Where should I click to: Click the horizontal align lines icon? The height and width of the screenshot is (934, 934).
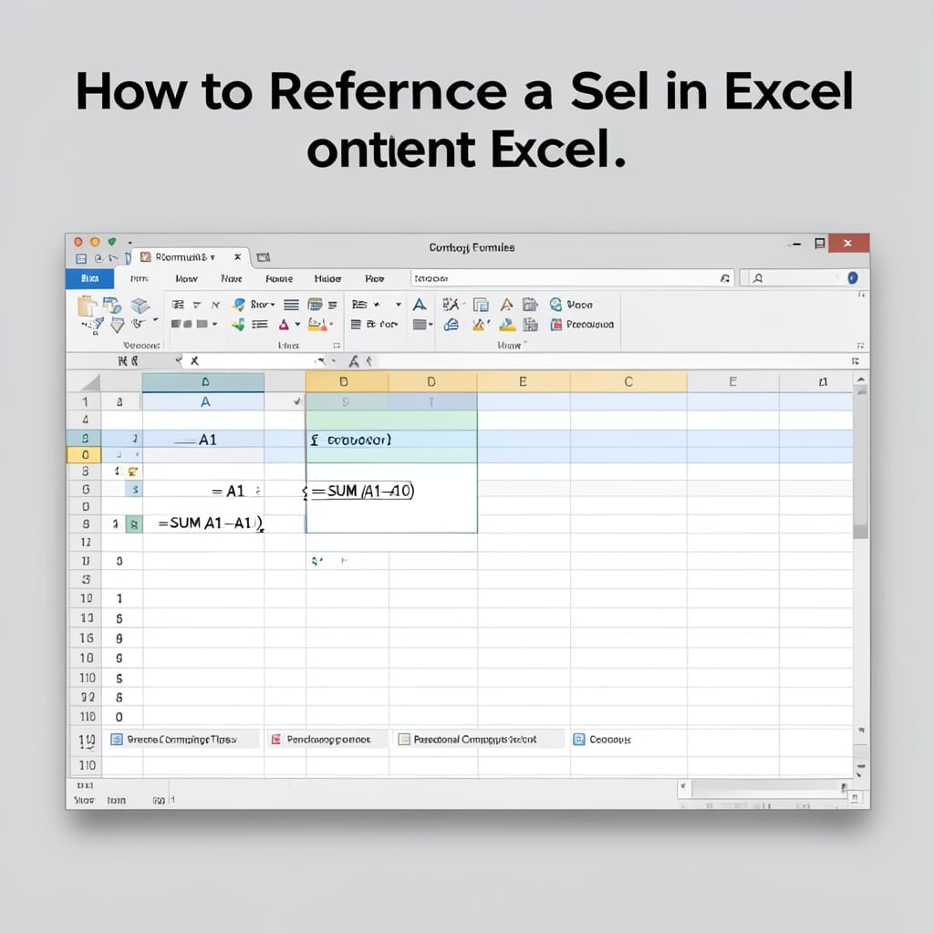tap(291, 305)
